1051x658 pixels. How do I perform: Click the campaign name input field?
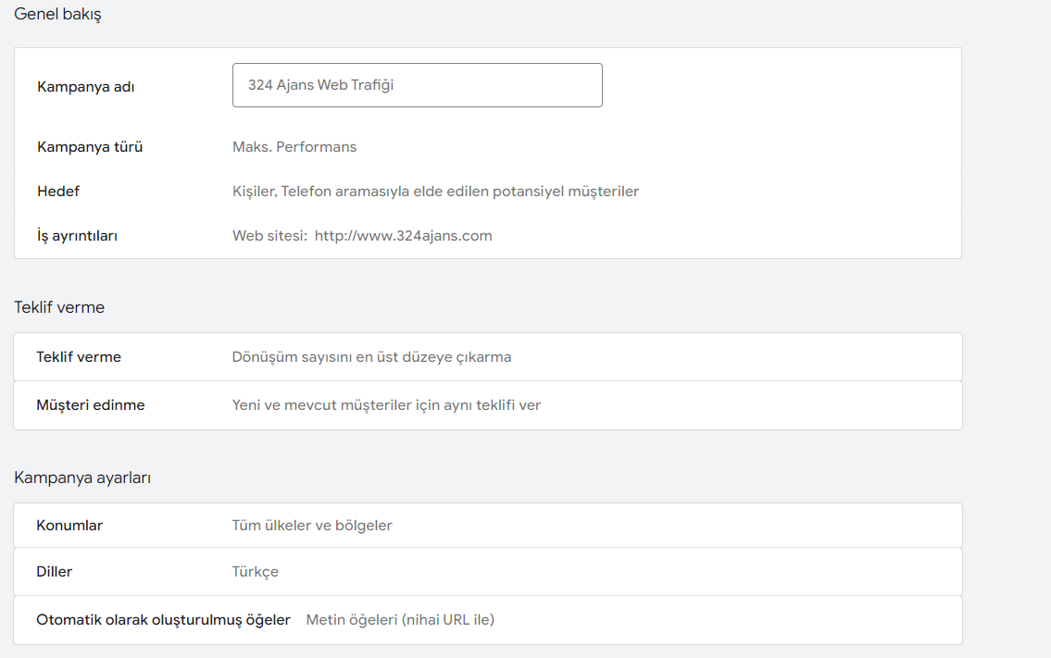point(417,85)
